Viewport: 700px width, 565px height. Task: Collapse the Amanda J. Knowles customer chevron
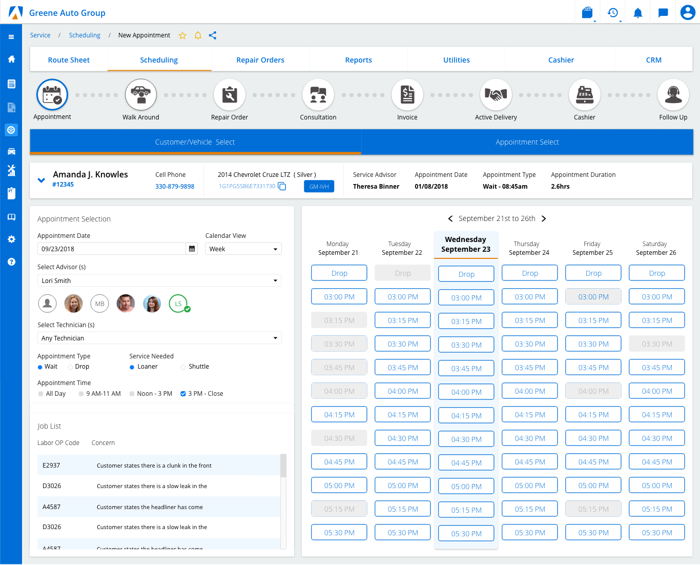[x=42, y=180]
